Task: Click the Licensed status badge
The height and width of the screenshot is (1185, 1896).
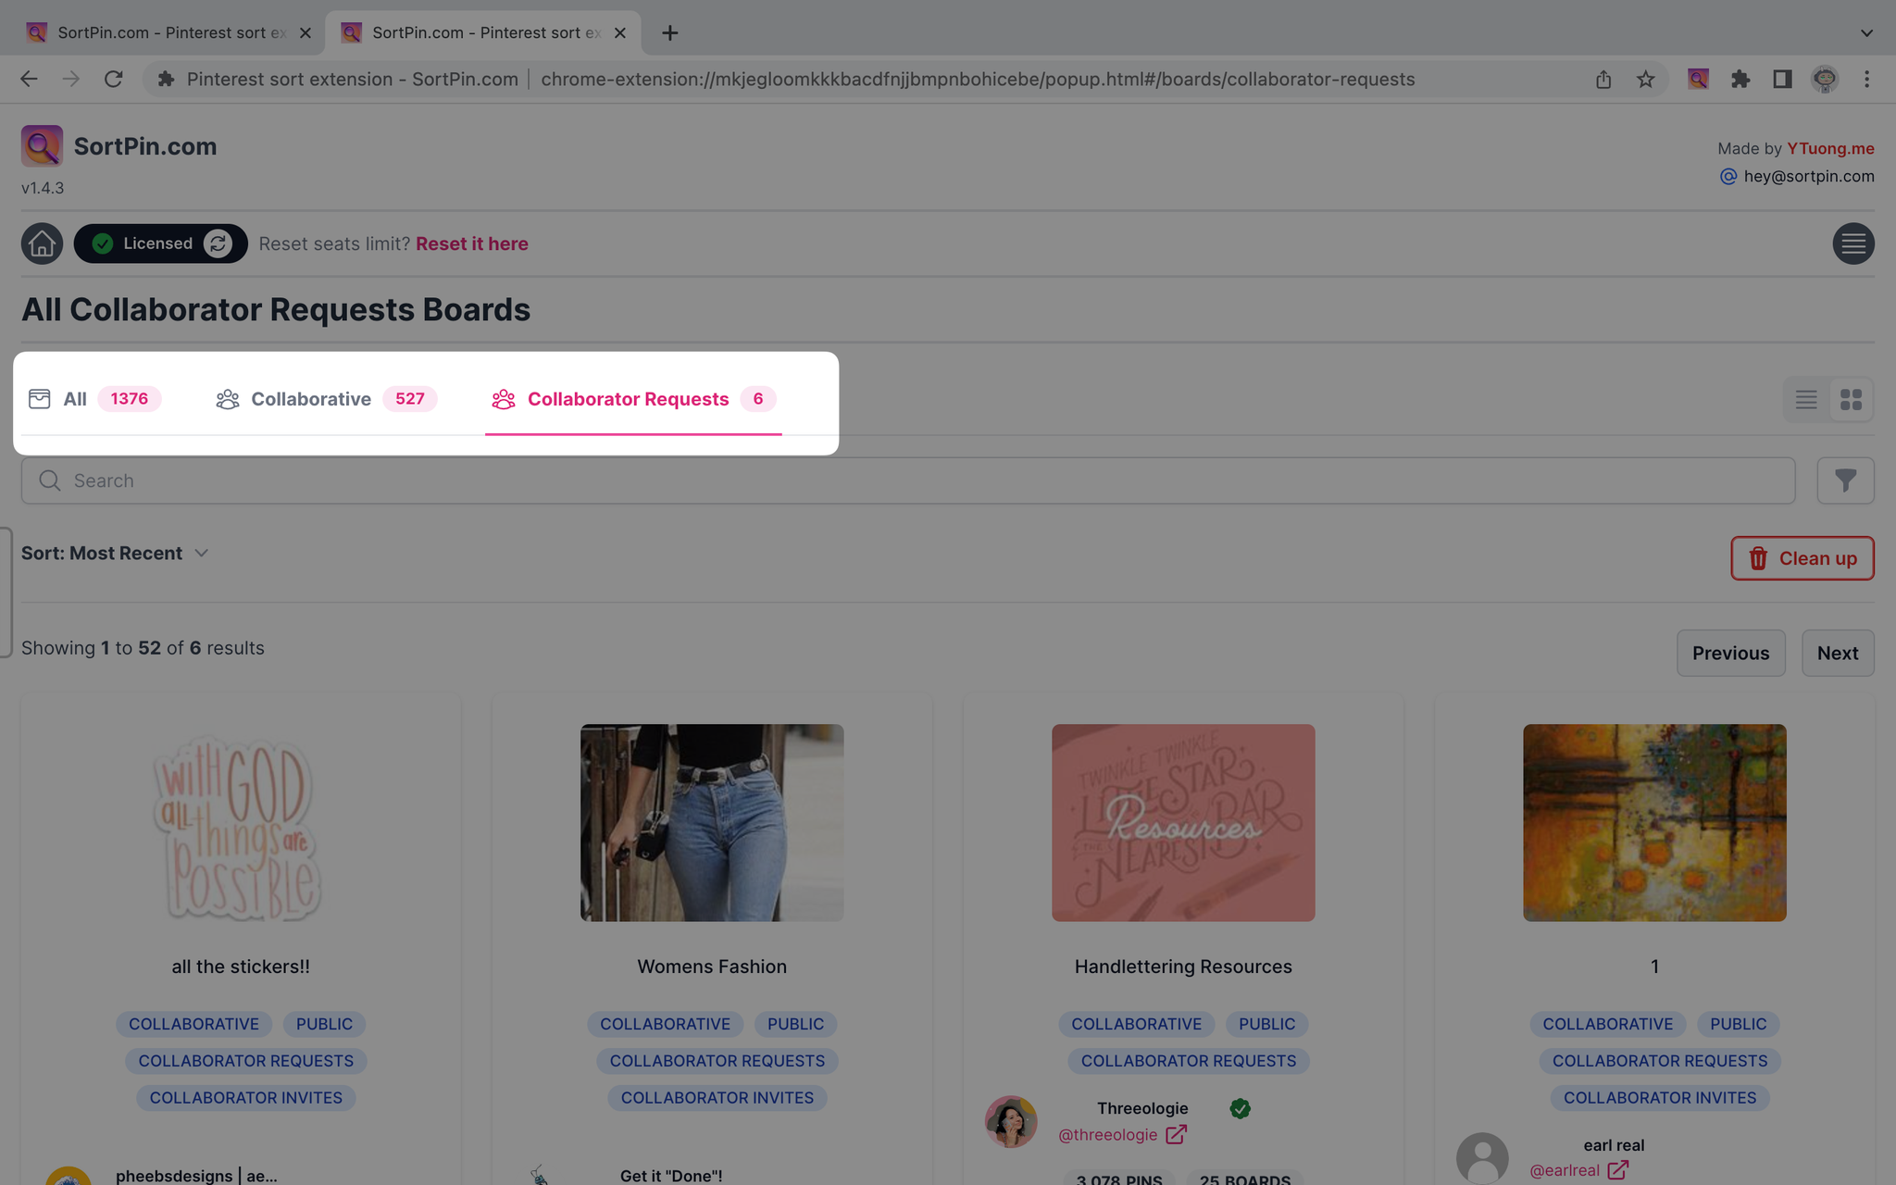Action: pos(160,243)
